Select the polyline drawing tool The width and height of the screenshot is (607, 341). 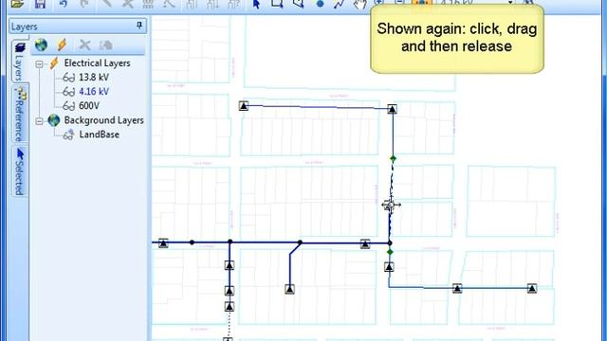point(340,4)
